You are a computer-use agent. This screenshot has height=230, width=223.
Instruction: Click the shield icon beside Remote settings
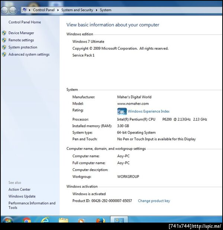pos(4,40)
